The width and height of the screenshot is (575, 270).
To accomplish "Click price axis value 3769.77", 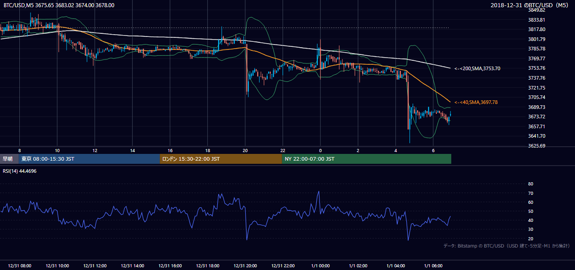I will click(537, 58).
